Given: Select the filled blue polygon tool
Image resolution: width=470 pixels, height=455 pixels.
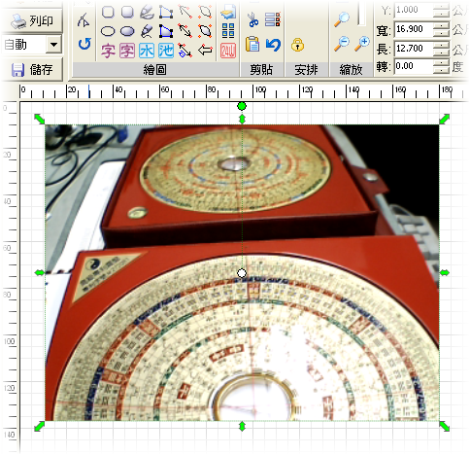Looking at the screenshot, I should pos(166,31).
